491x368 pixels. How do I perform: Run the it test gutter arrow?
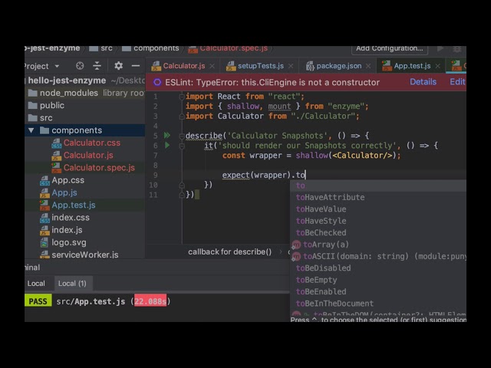pos(167,145)
